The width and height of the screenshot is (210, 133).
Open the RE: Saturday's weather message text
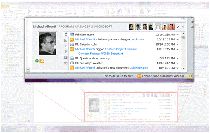89,63
